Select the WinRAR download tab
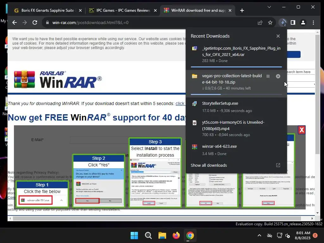 click(195, 10)
